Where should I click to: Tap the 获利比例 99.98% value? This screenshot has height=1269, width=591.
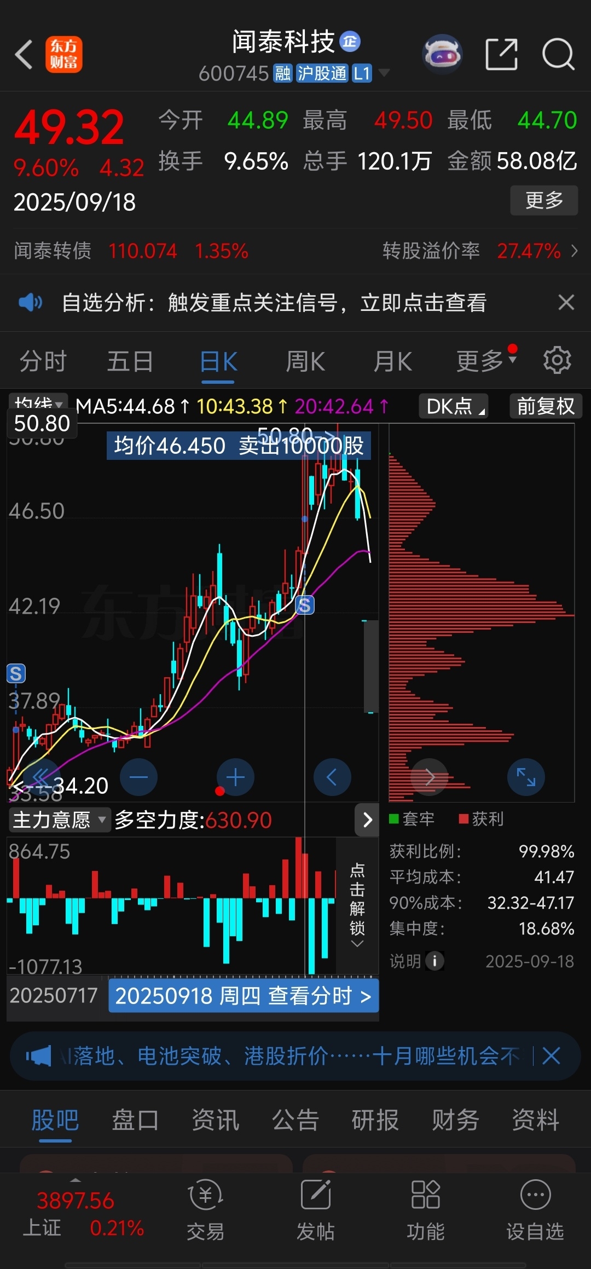click(x=546, y=851)
